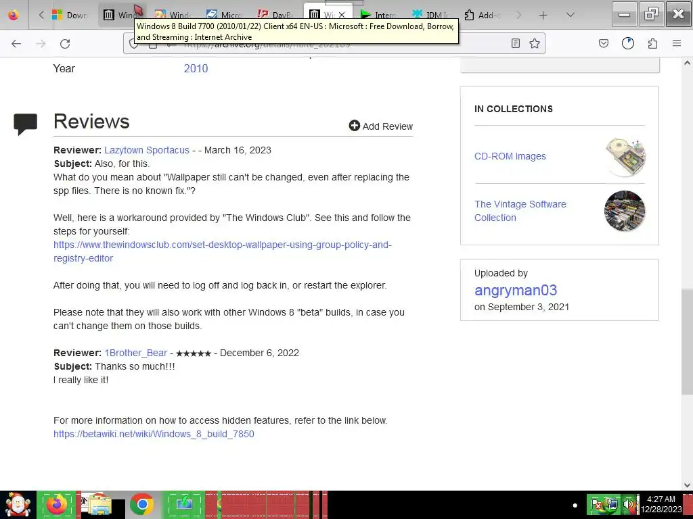List all tabs dropdown arrow

[571, 15]
